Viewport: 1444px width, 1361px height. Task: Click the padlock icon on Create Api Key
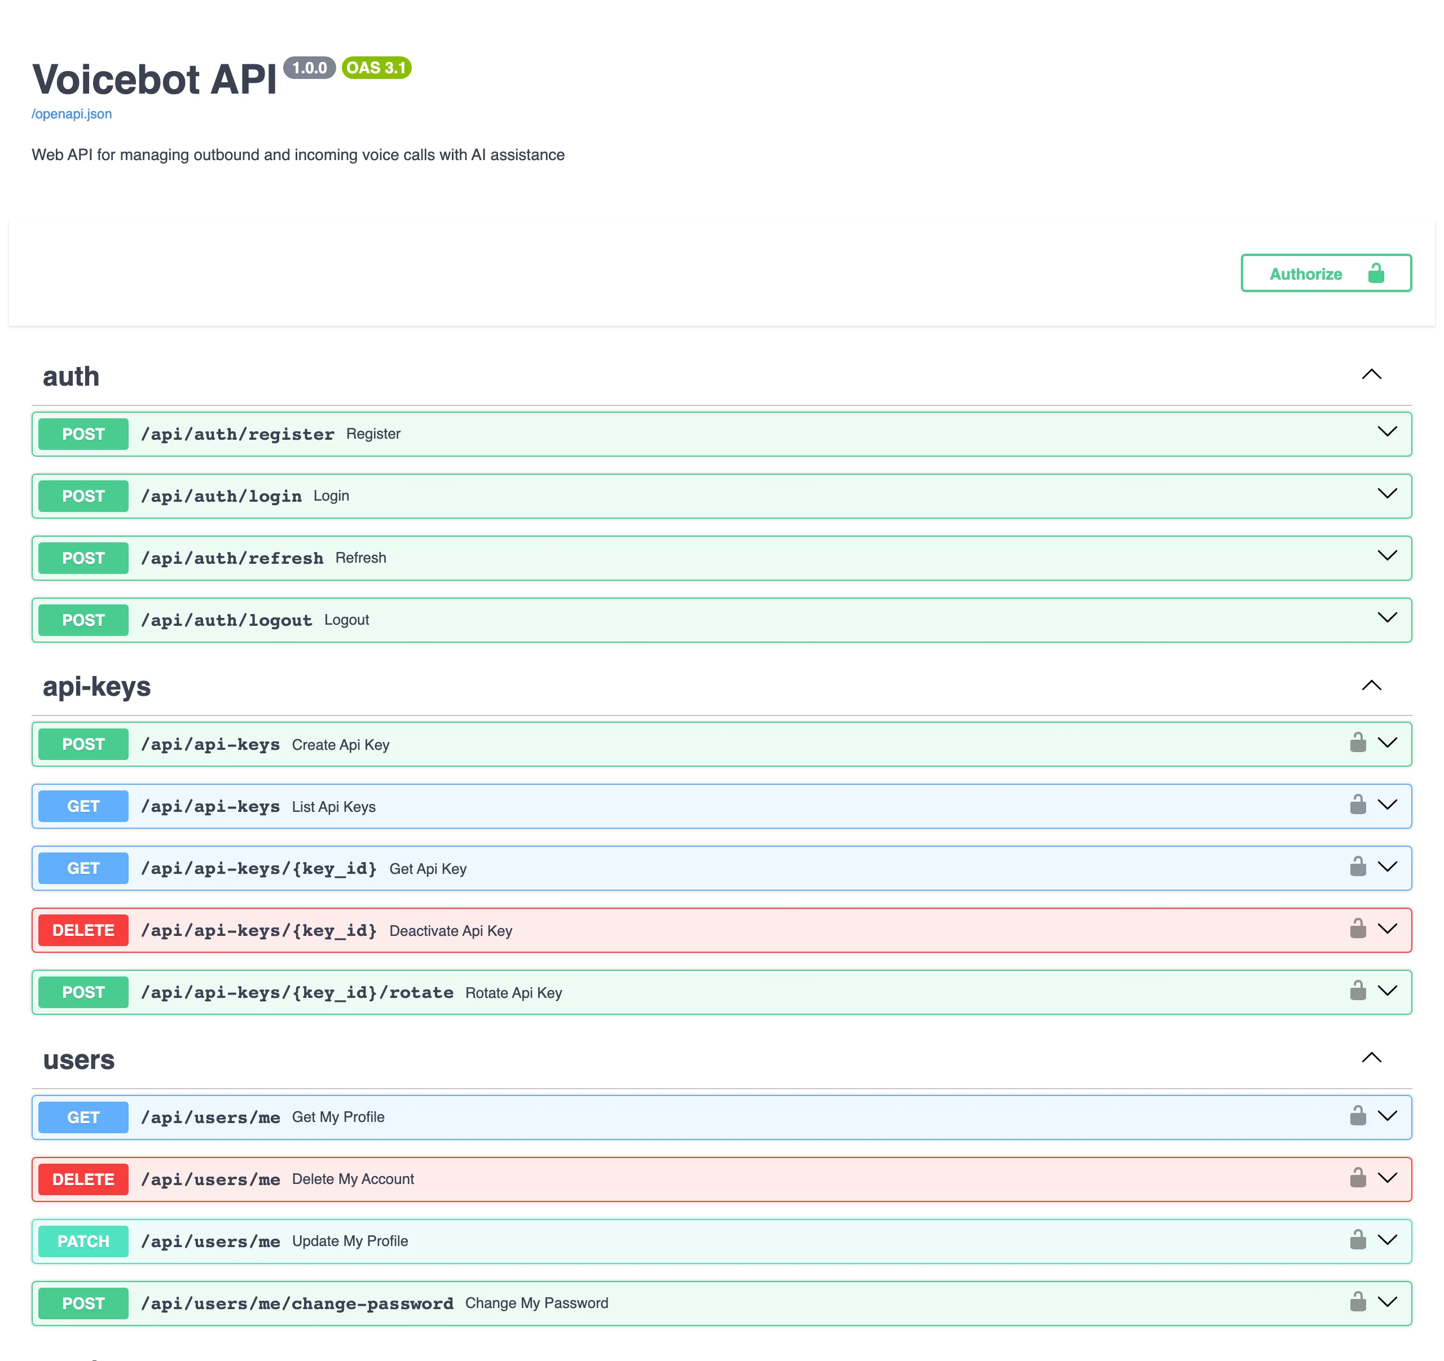1358,743
